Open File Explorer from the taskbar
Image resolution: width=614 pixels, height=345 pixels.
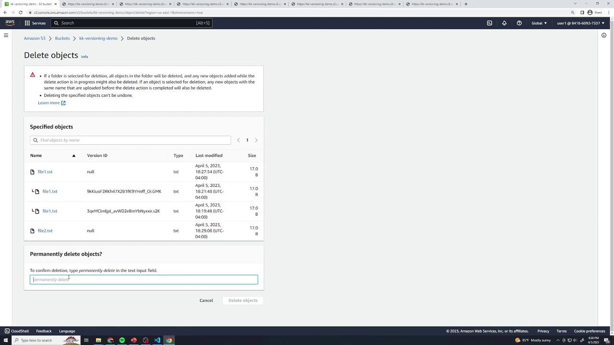(x=98, y=340)
